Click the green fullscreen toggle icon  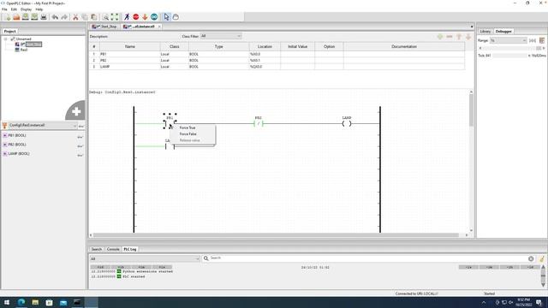click(115, 17)
